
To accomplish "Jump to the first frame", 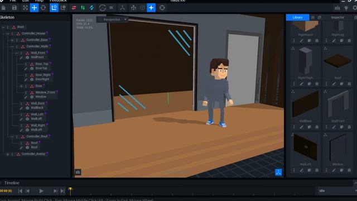I will pos(20,191).
